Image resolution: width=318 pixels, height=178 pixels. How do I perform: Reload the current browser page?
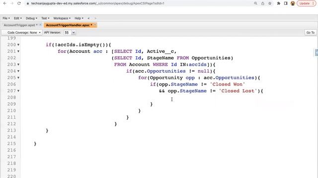[x=19, y=3]
